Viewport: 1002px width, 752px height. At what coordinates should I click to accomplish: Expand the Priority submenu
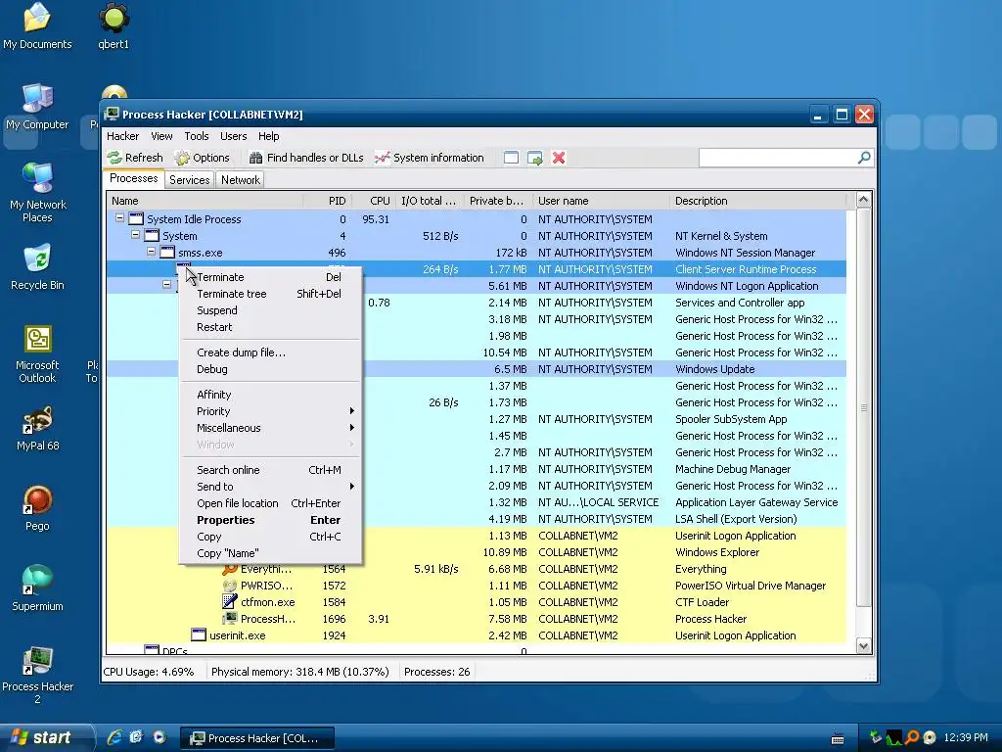[270, 411]
